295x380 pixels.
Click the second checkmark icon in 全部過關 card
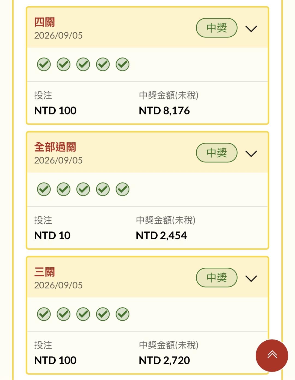[x=64, y=189]
